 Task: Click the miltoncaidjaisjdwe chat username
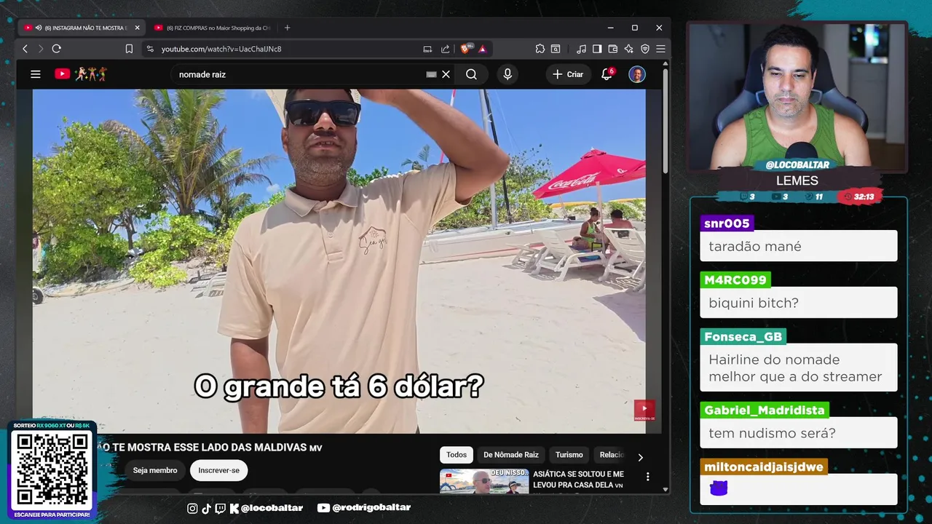tap(764, 467)
